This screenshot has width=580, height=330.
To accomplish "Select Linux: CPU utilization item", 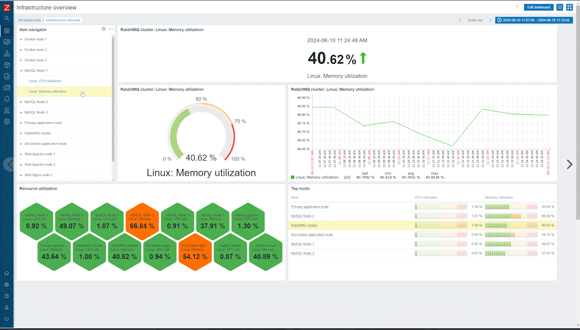I will click(45, 81).
